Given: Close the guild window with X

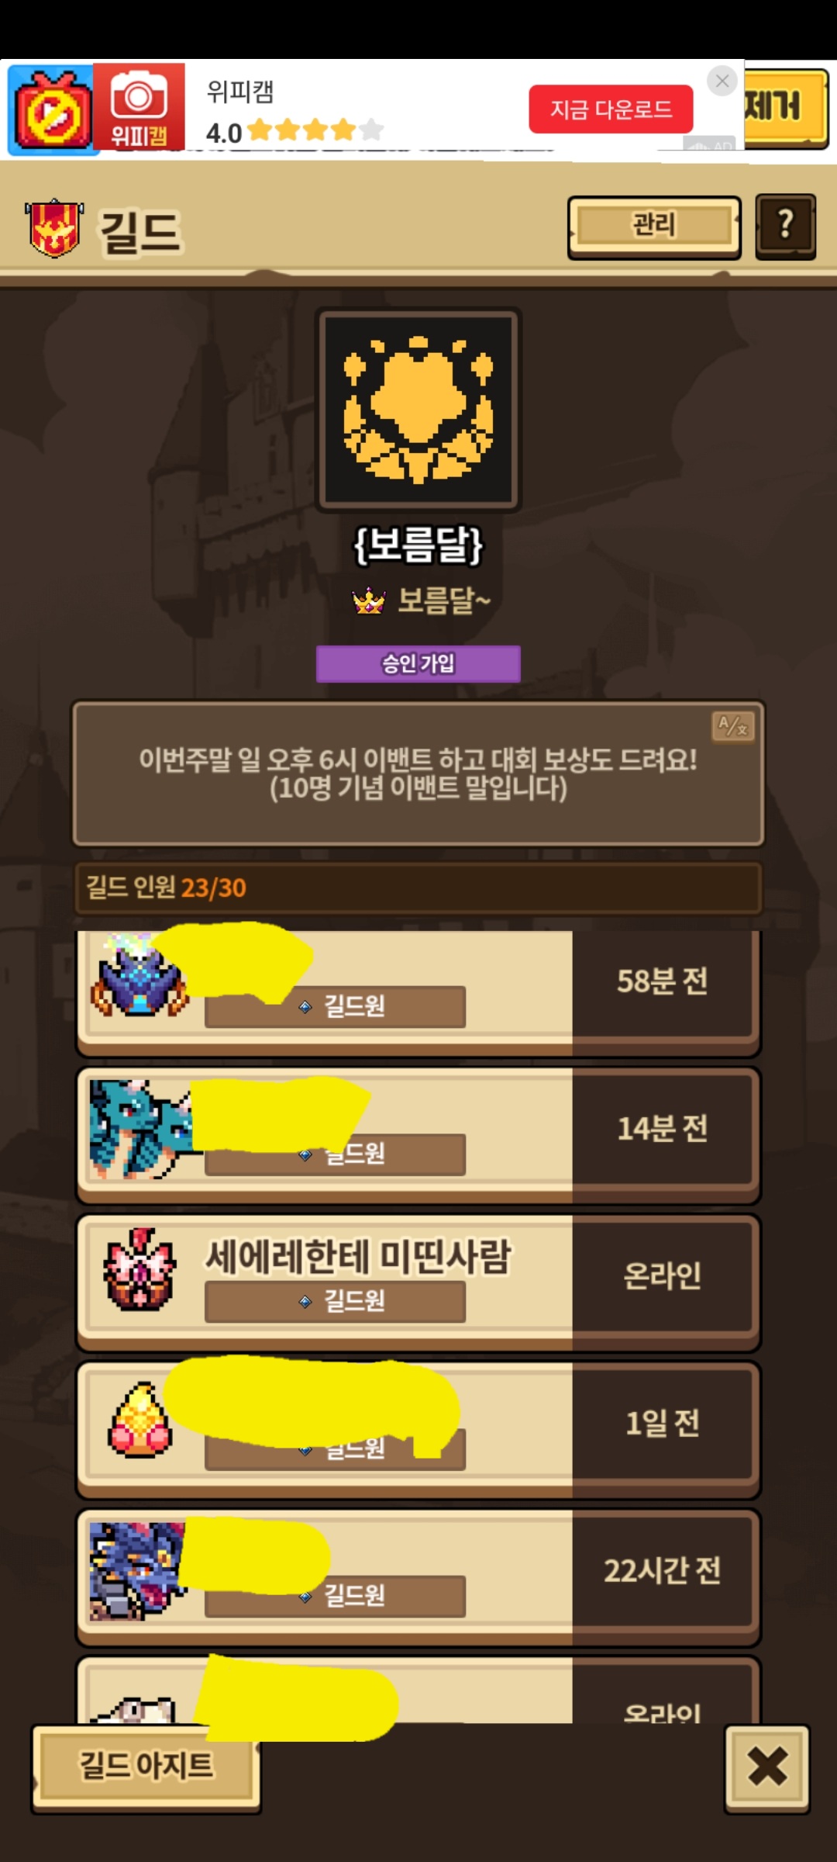Looking at the screenshot, I should [x=767, y=1767].
